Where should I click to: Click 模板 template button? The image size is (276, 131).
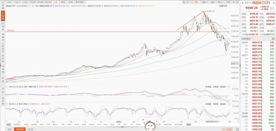pos(189,125)
